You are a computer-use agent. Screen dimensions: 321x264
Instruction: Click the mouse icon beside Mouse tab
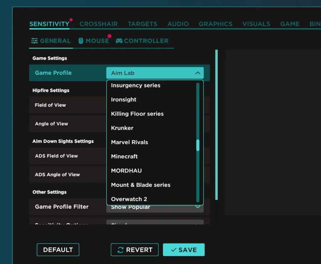pyautogui.click(x=81, y=41)
